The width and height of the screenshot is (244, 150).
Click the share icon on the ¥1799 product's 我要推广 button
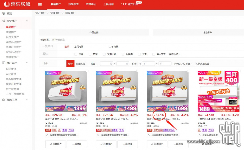pyautogui.click(x=101, y=144)
